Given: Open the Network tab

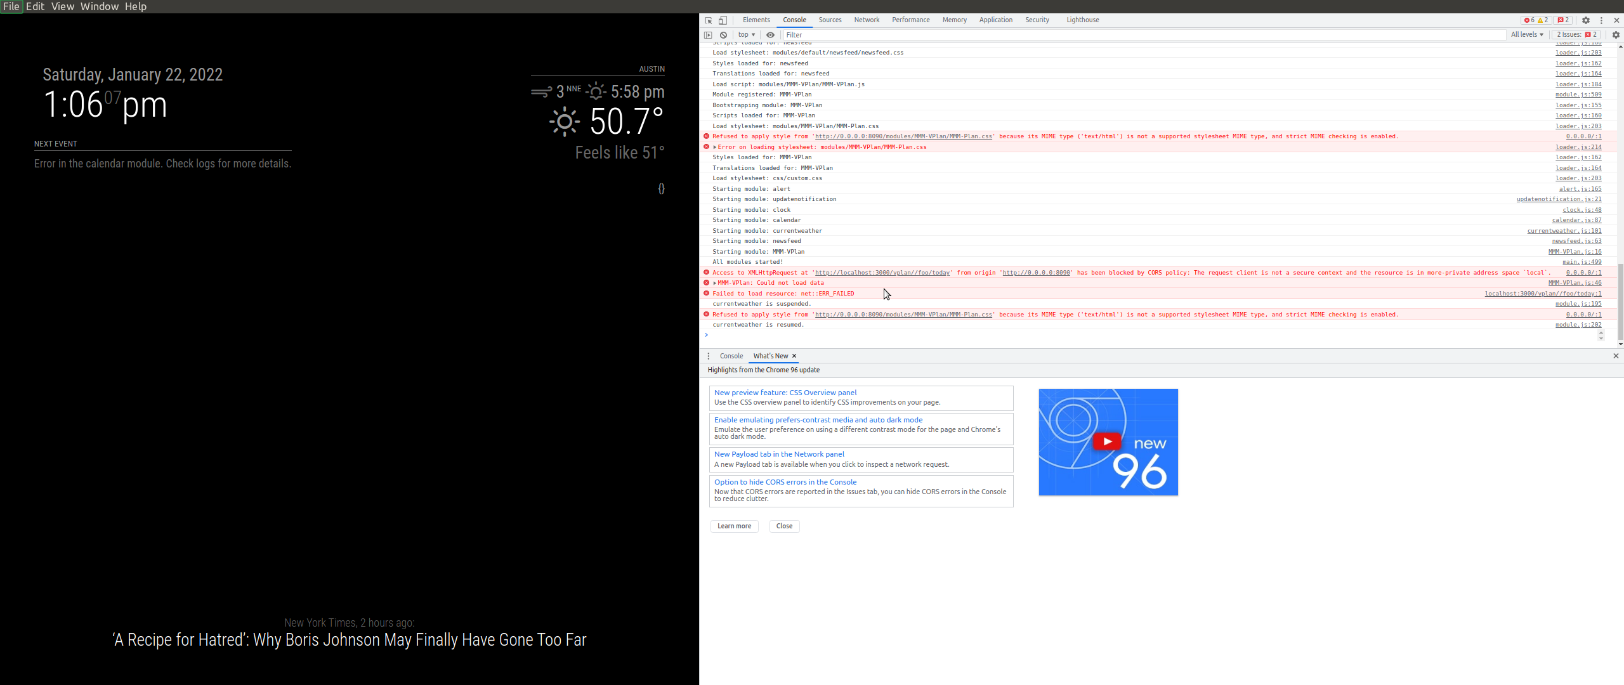Looking at the screenshot, I should [867, 20].
